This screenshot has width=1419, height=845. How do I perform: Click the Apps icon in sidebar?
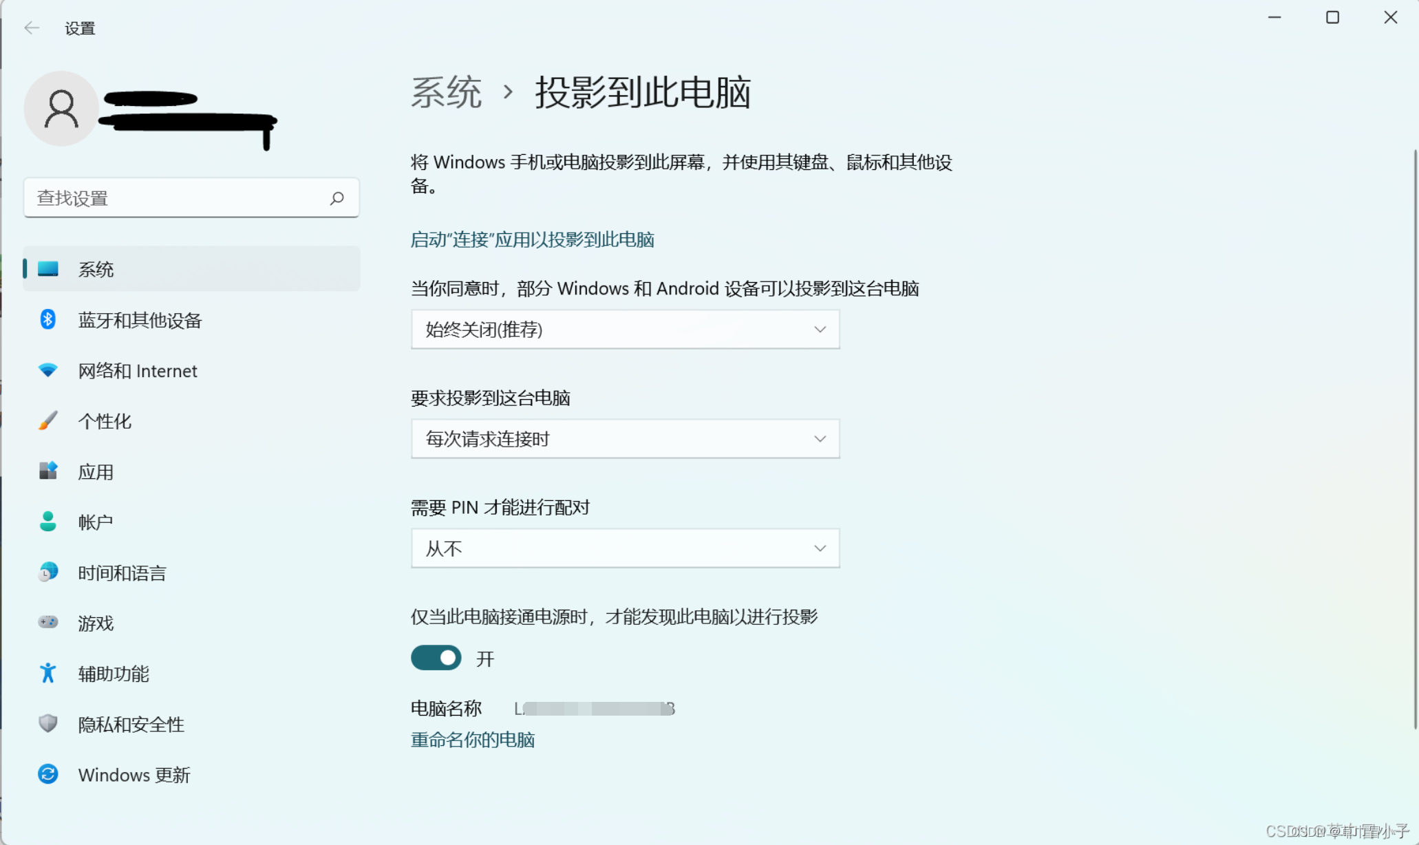click(47, 471)
